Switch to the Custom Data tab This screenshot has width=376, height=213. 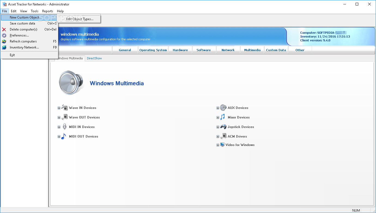coord(276,50)
